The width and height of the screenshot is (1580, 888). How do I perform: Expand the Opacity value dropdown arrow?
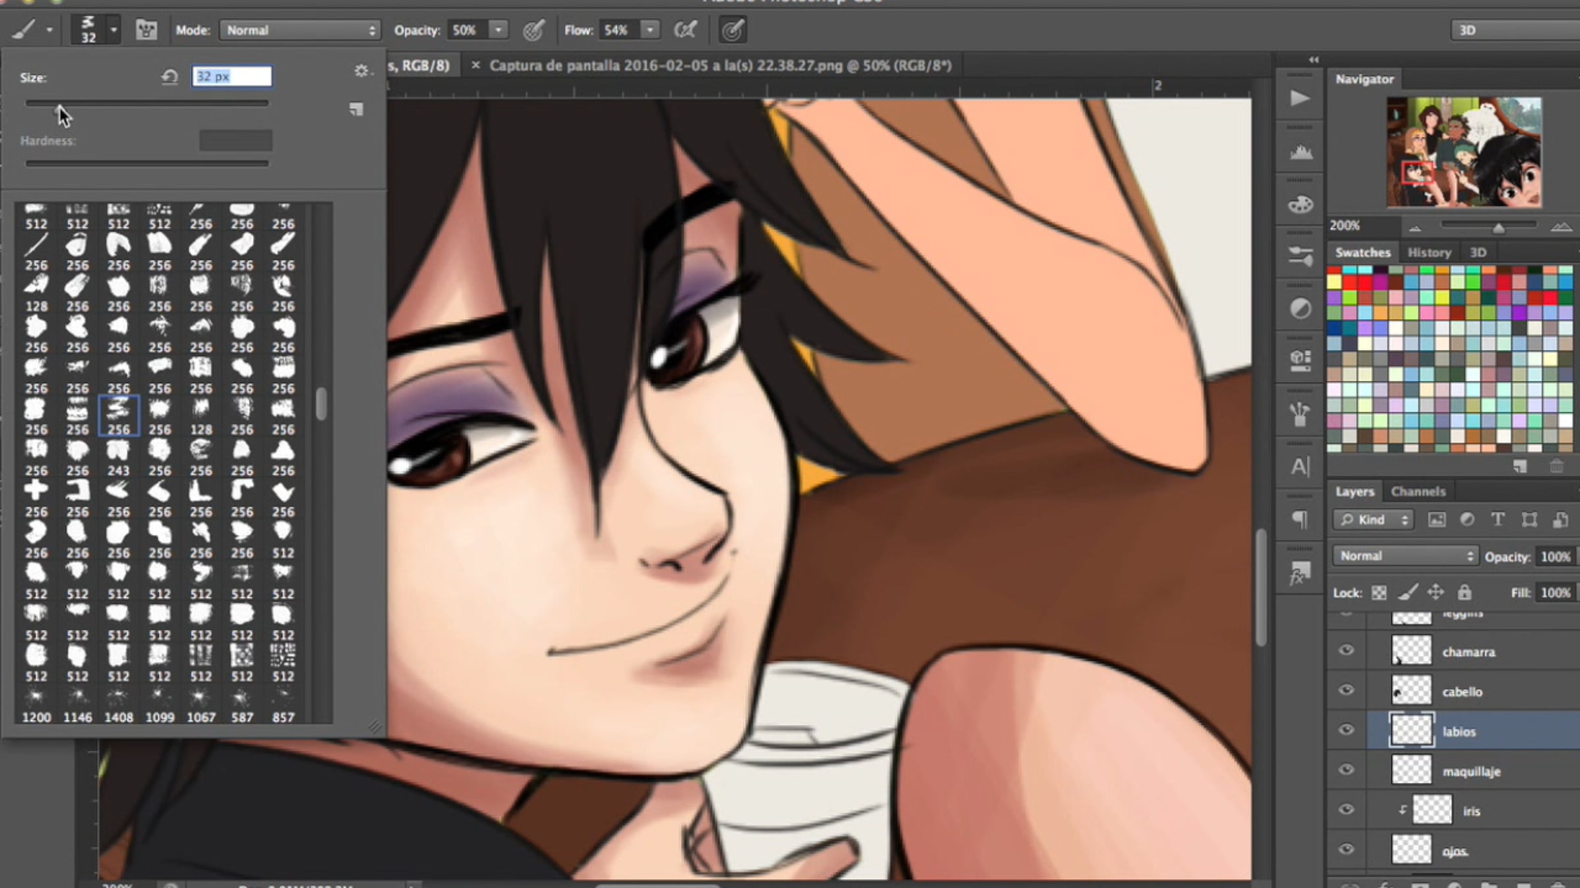point(498,30)
